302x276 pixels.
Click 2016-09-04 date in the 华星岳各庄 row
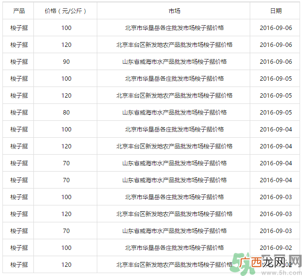[276, 130]
